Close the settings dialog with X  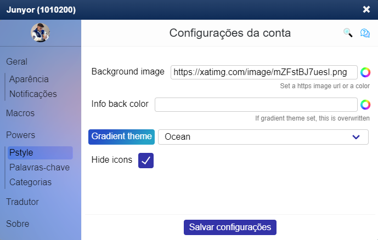(366, 9)
